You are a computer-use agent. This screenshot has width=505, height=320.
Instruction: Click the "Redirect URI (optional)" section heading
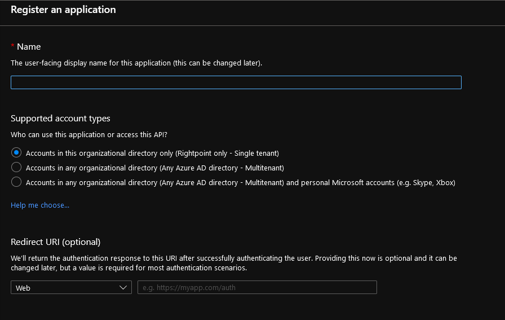[55, 242]
